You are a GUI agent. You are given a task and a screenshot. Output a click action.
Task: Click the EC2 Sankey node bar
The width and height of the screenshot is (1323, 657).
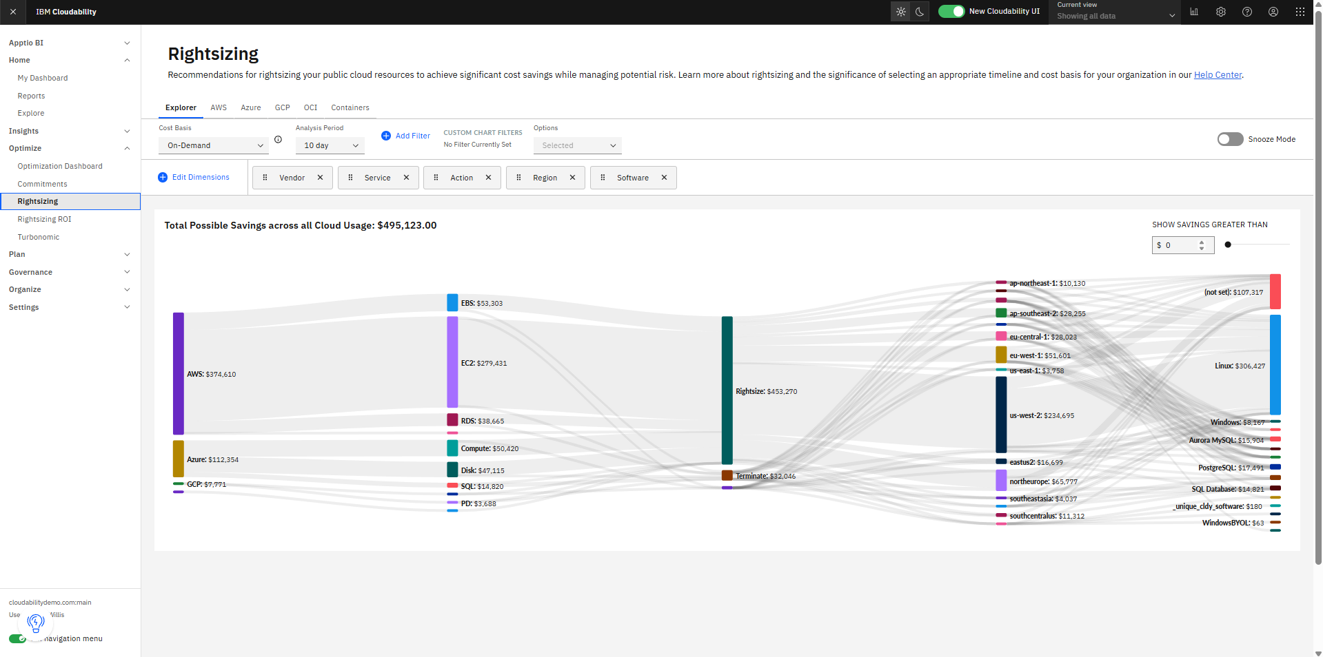(x=452, y=362)
